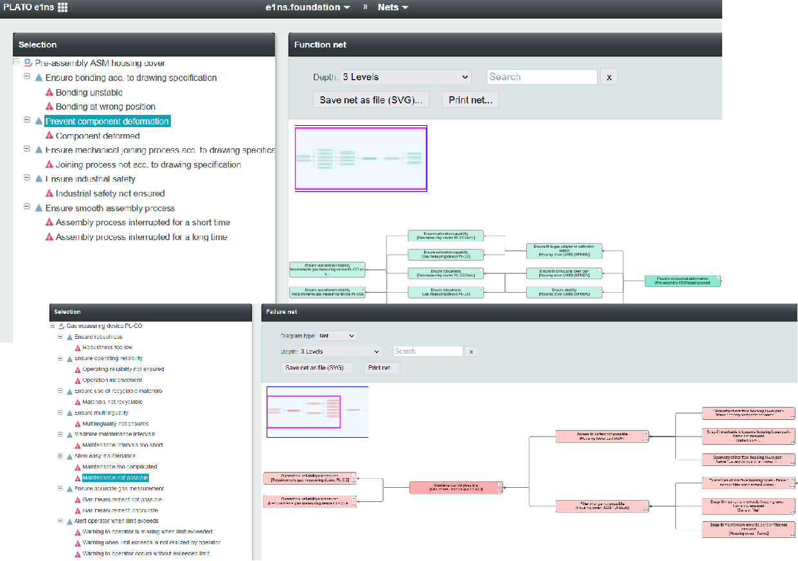Open Diagram type dropdown in Failure net
798x561 pixels.
tap(337, 336)
